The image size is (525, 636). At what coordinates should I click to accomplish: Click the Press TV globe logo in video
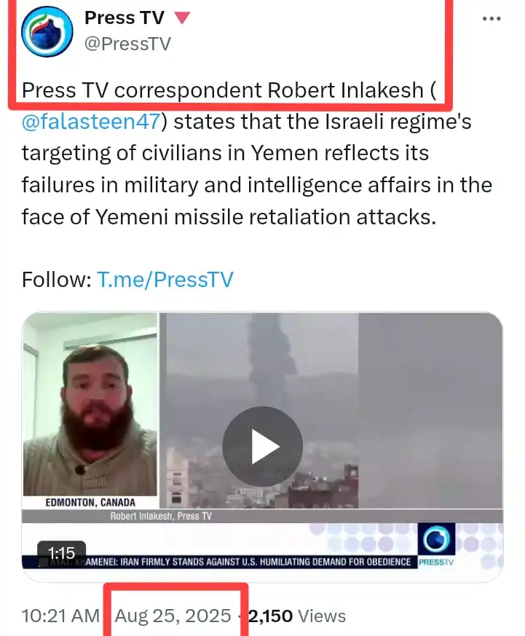[x=436, y=539]
